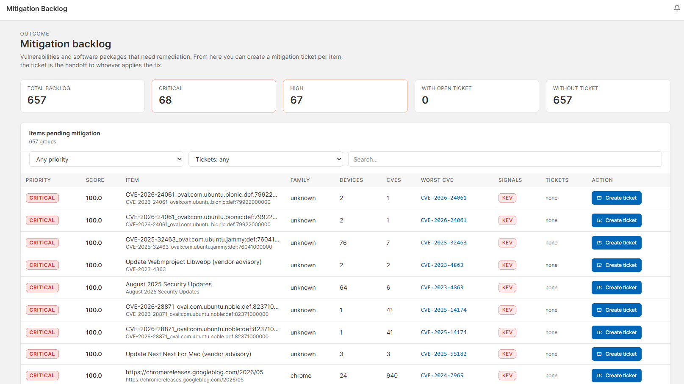This screenshot has width=684, height=384.
Task: Select the High 67 summary card
Action: point(345,96)
